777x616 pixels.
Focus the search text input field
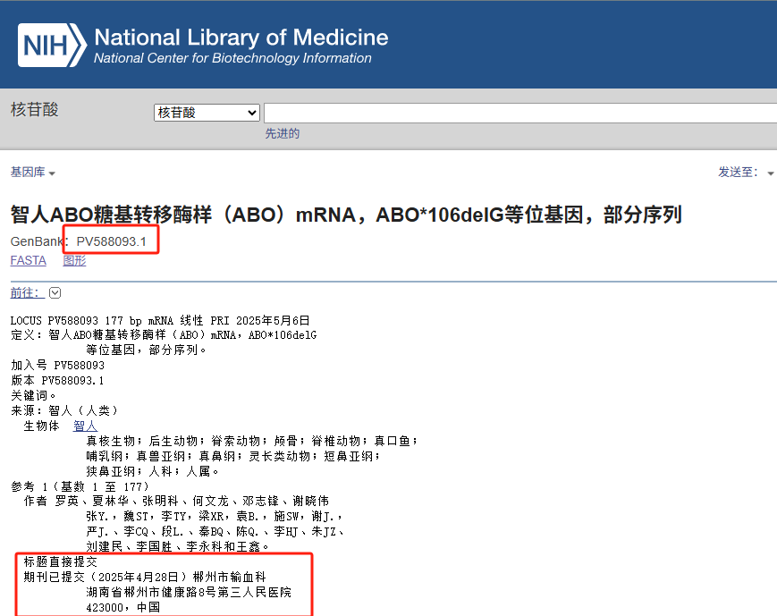(x=519, y=113)
